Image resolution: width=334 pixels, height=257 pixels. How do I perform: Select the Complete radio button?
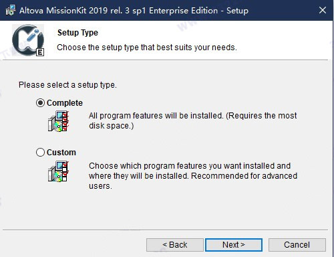coord(40,103)
